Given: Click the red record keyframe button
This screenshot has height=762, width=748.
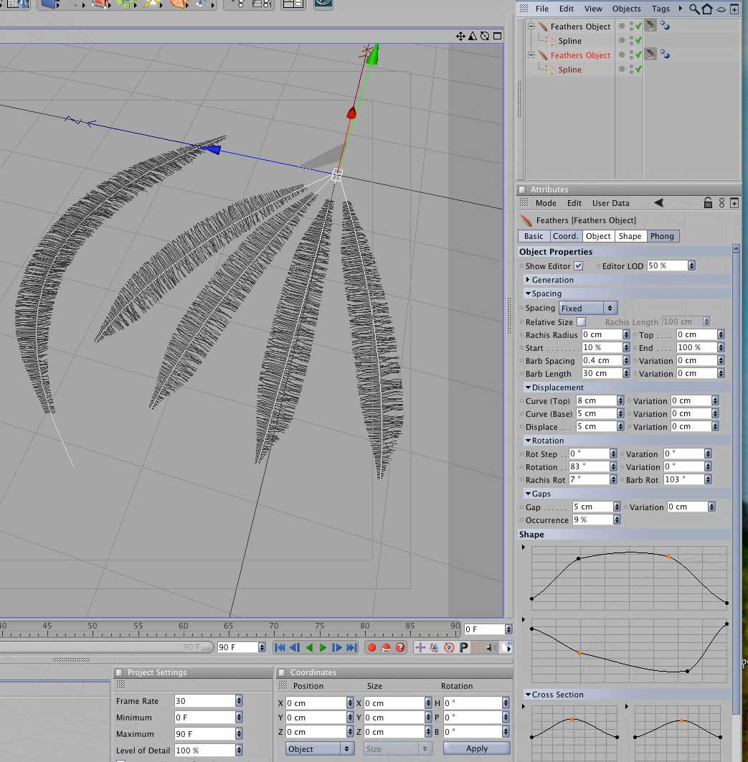Looking at the screenshot, I should (x=371, y=647).
